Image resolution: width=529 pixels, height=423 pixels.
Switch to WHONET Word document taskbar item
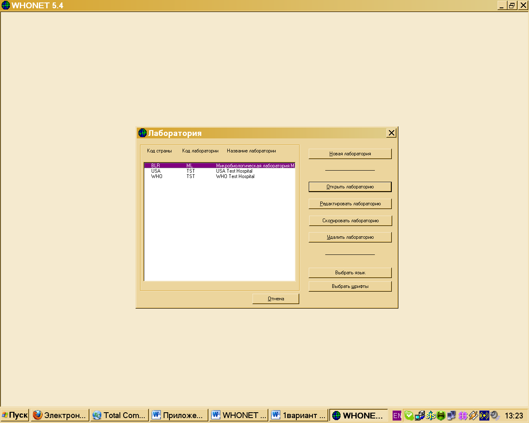pos(238,415)
